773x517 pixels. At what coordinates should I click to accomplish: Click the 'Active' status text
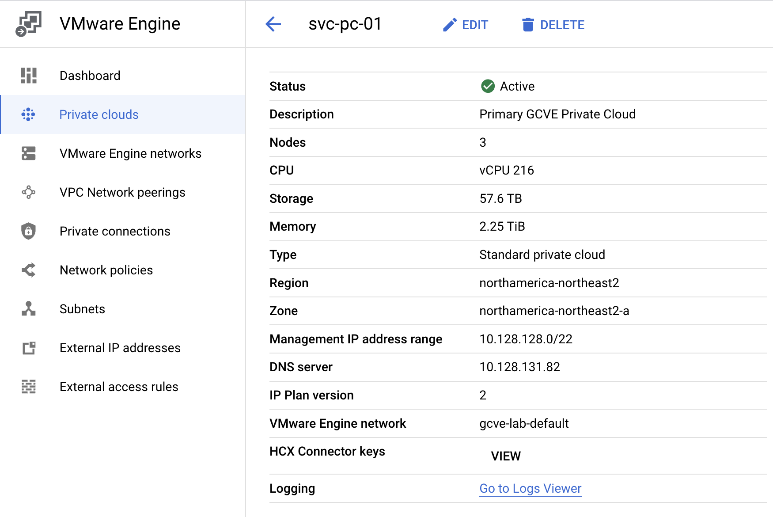coord(517,86)
